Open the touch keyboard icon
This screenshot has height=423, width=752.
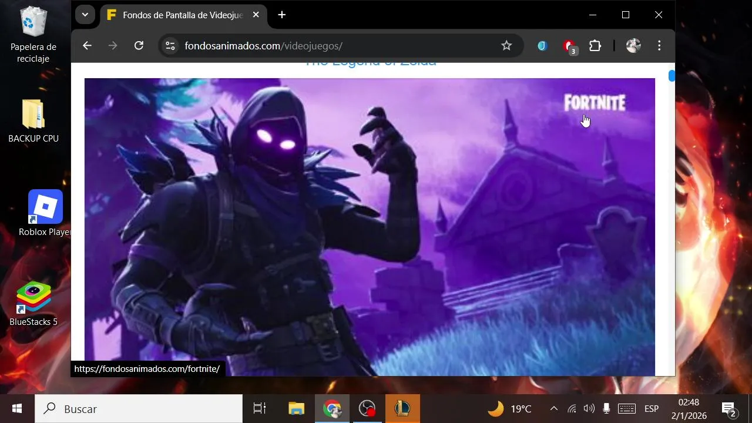[627, 408]
